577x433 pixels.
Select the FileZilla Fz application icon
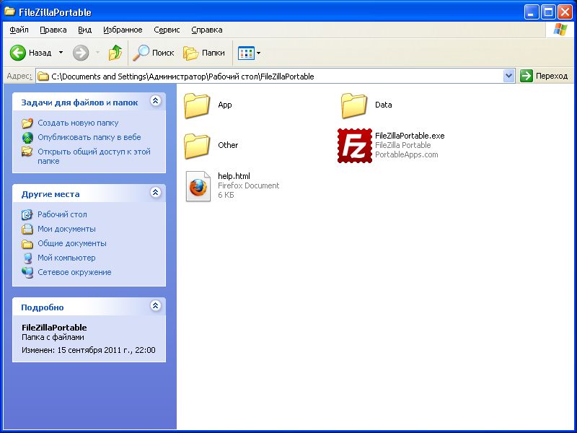point(355,146)
